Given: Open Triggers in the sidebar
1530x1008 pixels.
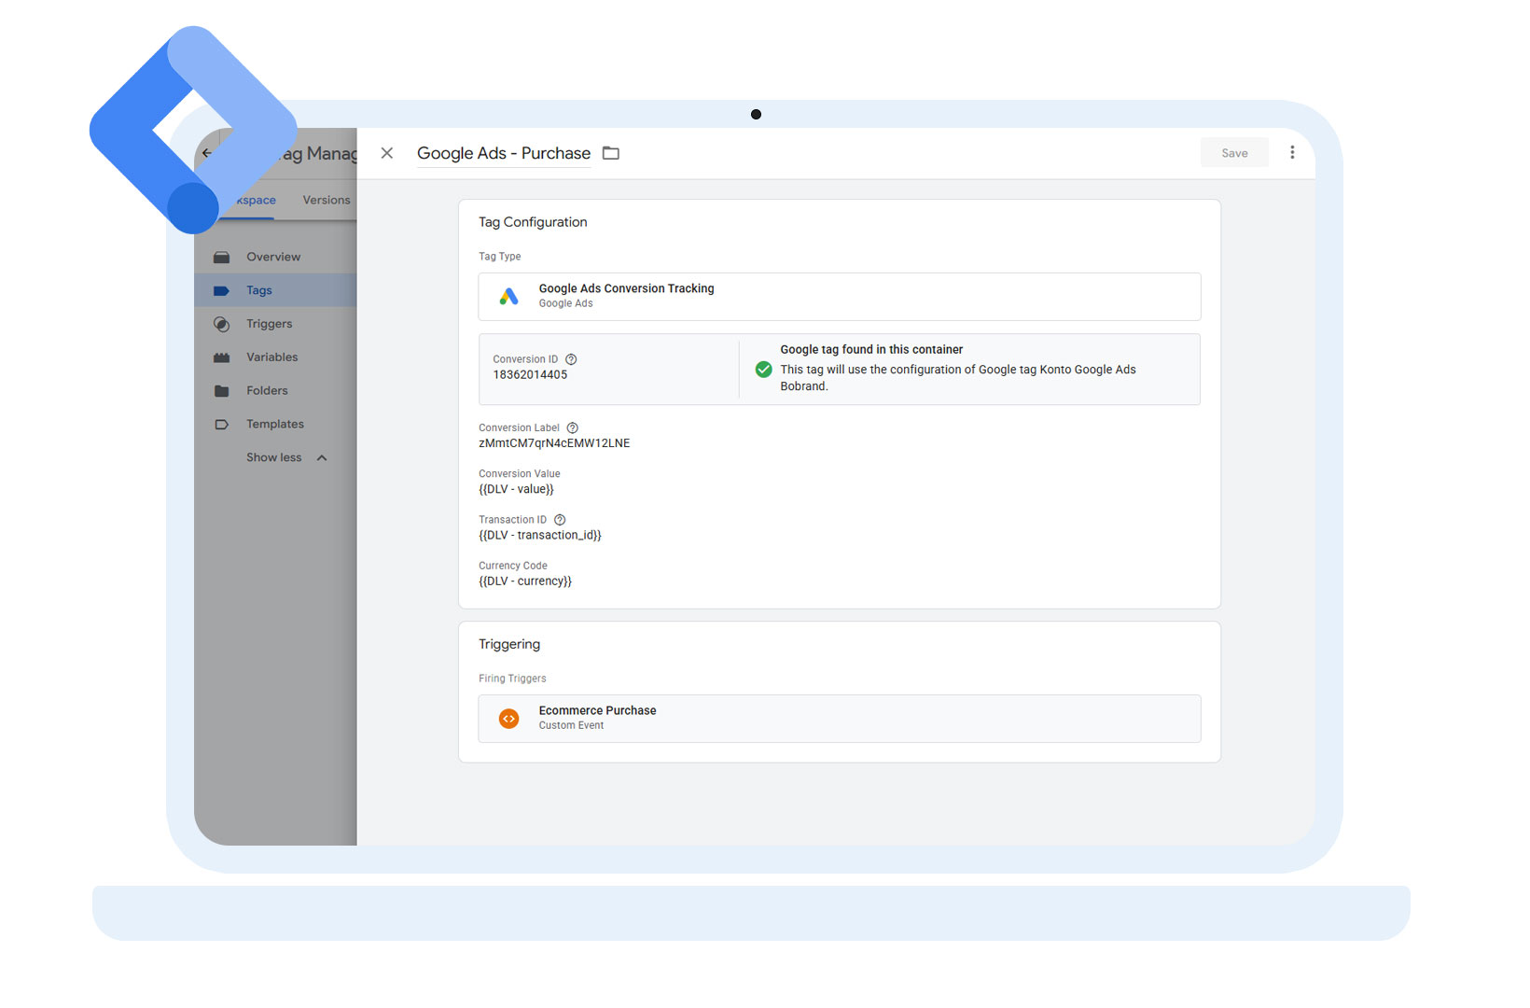Looking at the screenshot, I should point(269,324).
